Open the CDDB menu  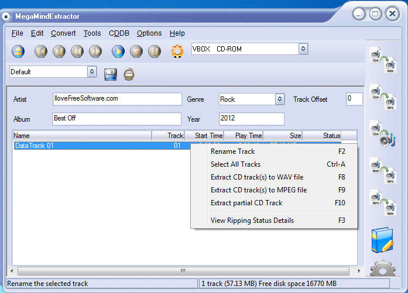click(119, 33)
